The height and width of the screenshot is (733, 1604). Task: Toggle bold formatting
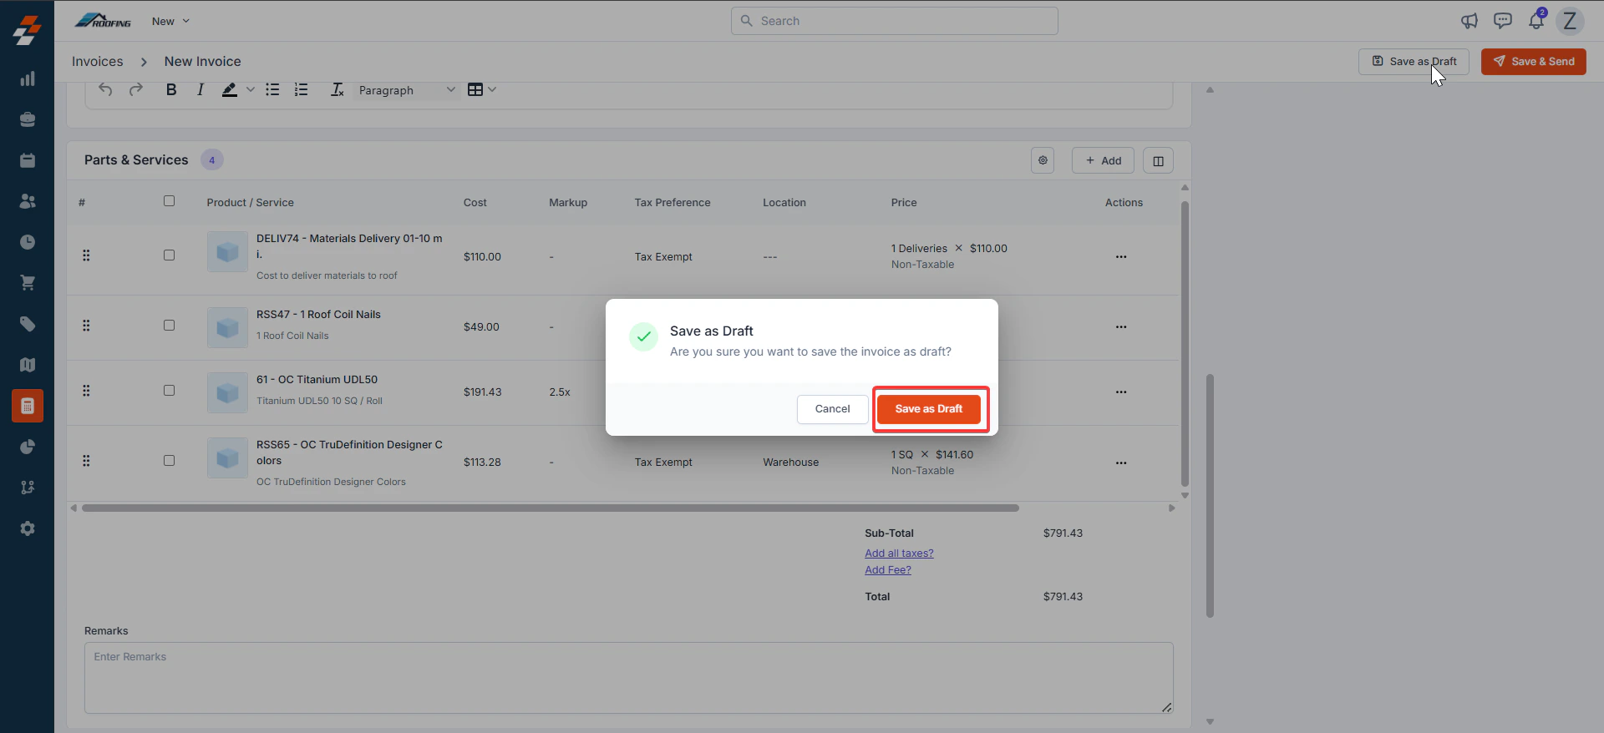pos(171,89)
